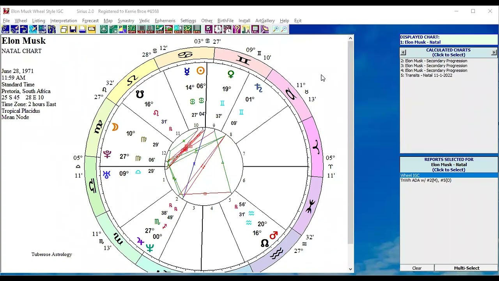Click the Exit menu item
This screenshot has height=281, width=499.
(x=298, y=21)
